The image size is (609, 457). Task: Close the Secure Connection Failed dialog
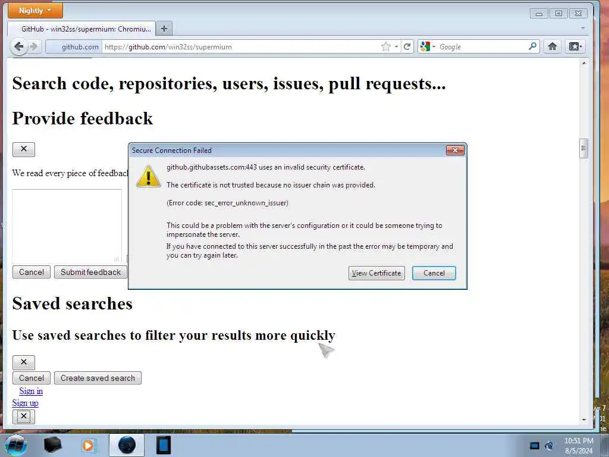pyautogui.click(x=455, y=150)
